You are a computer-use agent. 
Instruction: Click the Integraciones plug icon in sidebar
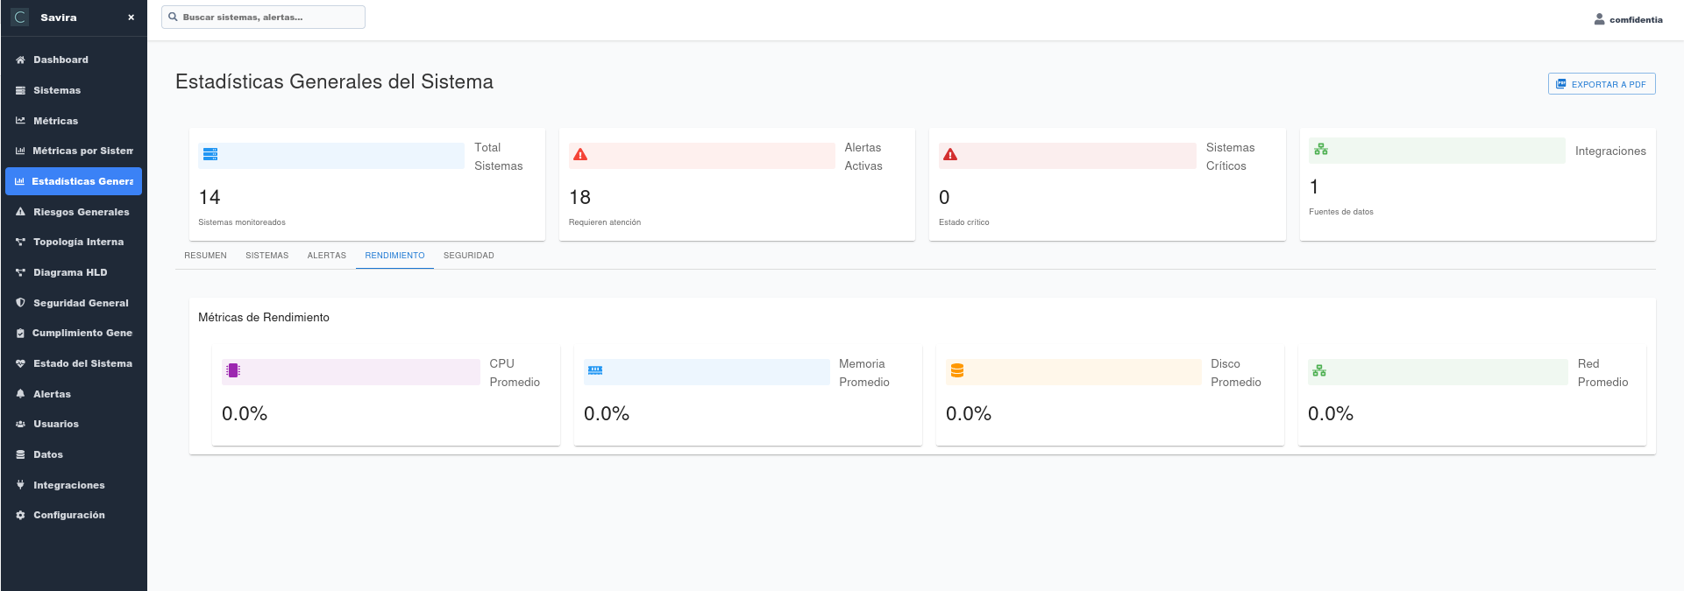tap(20, 485)
